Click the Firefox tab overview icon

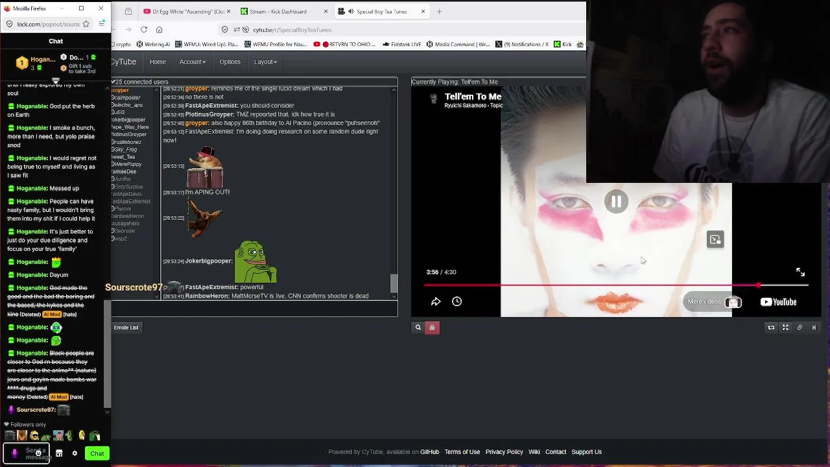coord(128,11)
